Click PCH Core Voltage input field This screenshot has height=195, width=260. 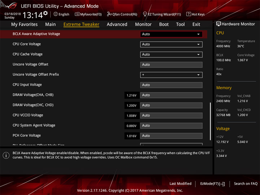pos(171,136)
